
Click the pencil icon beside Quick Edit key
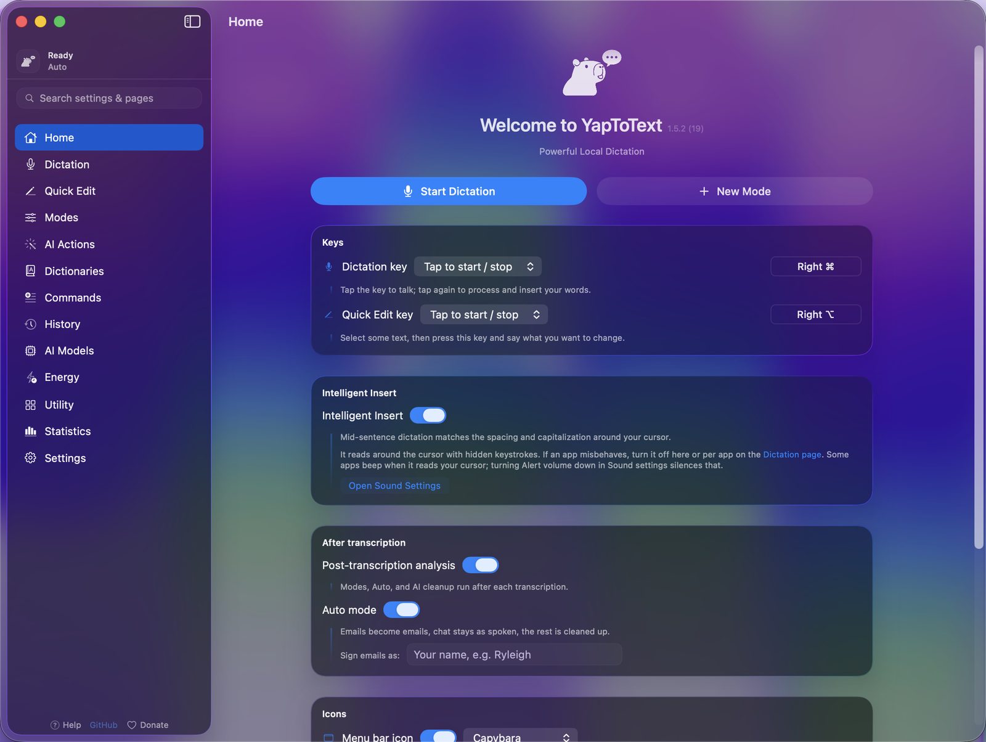[x=328, y=315]
